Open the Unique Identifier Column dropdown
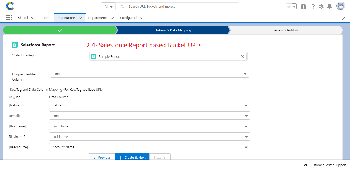This screenshot has height=170, width=350. point(245,74)
